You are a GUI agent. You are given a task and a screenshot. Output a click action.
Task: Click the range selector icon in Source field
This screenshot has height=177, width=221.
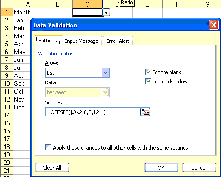tap(145, 112)
